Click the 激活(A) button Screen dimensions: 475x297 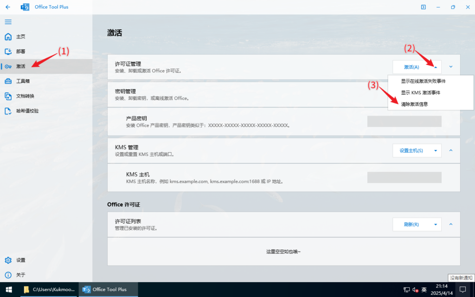pyautogui.click(x=411, y=67)
